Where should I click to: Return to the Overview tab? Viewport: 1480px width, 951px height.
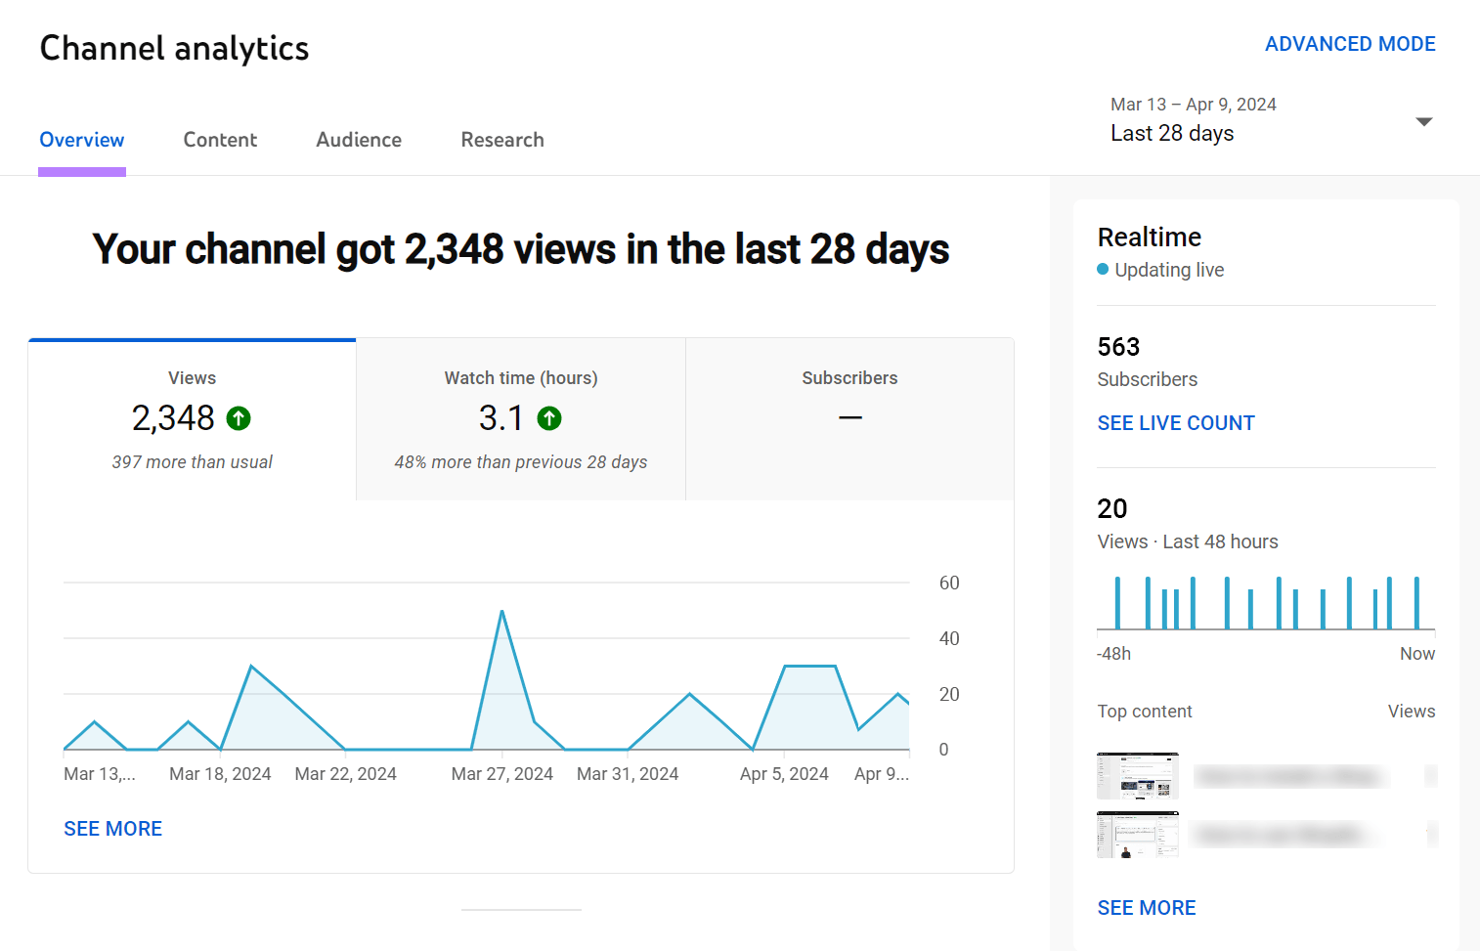point(81,140)
